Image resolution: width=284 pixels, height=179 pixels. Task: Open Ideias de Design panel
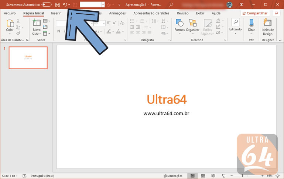[x=267, y=26]
